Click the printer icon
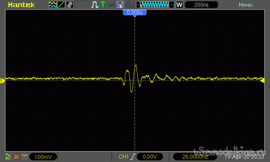The height and width of the screenshot is (162, 270). pyautogui.click(x=129, y=5)
